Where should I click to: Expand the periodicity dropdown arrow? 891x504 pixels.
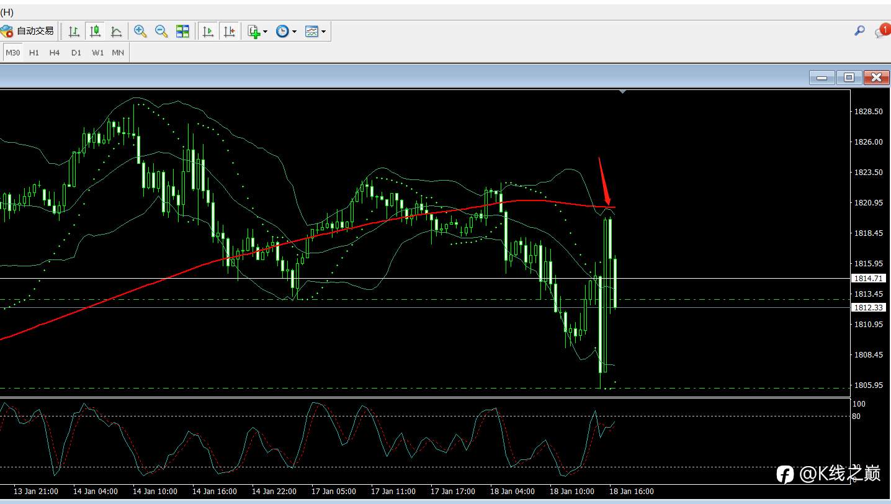coord(294,32)
